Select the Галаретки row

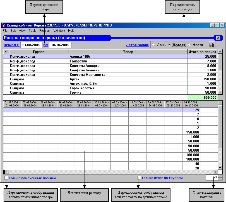tap(110, 61)
